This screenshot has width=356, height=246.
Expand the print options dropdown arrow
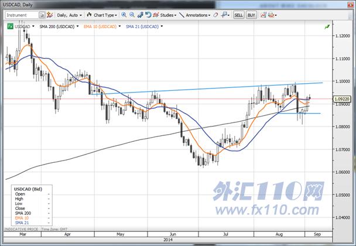click(276, 15)
